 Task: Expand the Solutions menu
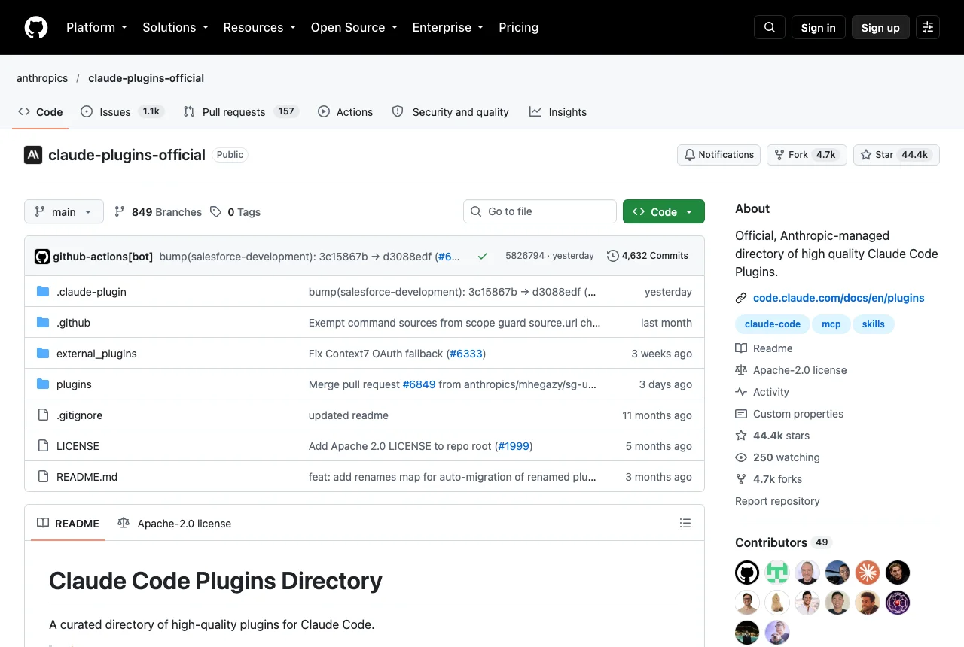[x=175, y=27]
